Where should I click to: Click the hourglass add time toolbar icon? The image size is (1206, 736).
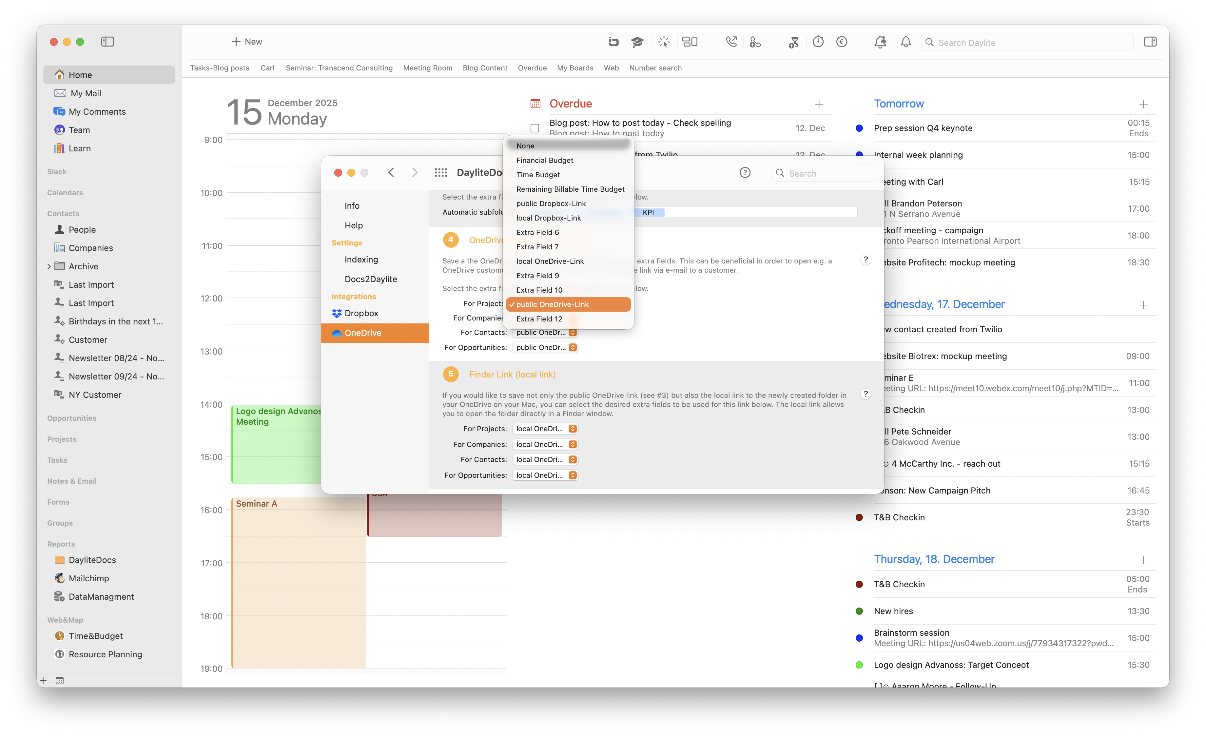pos(793,42)
